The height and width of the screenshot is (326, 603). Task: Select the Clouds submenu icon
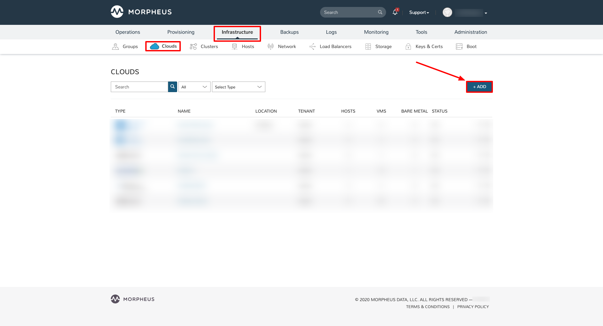tap(155, 46)
